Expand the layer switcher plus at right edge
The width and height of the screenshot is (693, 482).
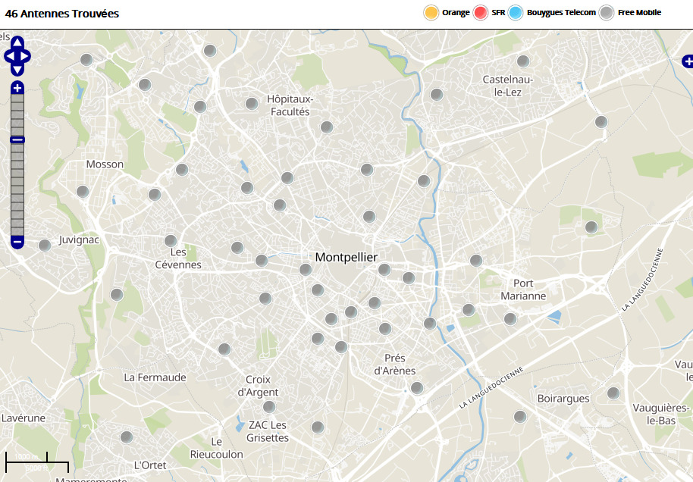(x=687, y=61)
